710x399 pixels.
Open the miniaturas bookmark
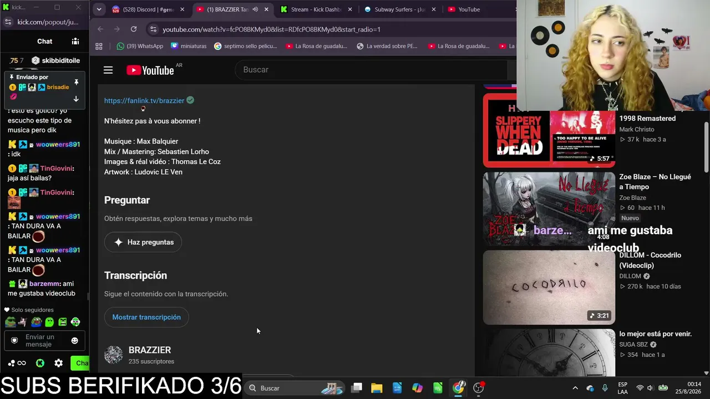189,46
